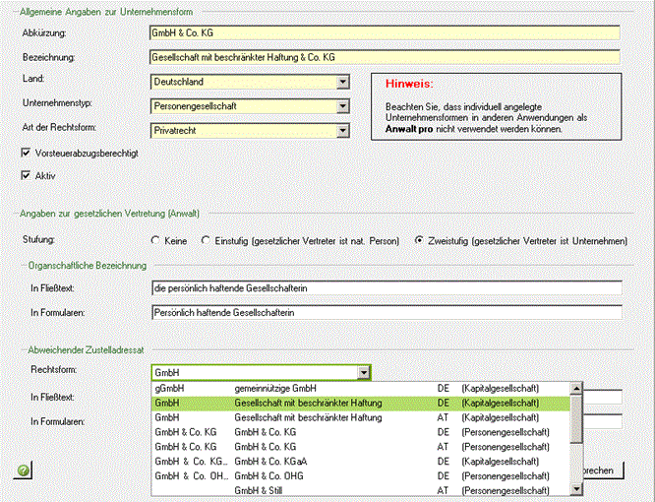Select the Keine radio option for Stufung
The height and width of the screenshot is (502, 655).
click(x=155, y=240)
